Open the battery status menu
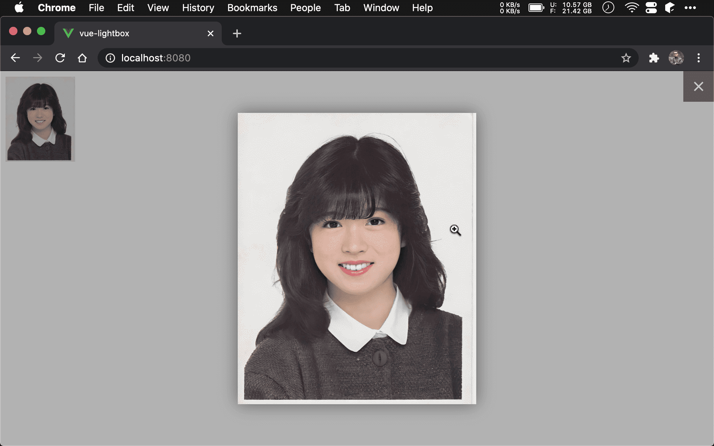Viewport: 714px width, 446px height. [536, 8]
